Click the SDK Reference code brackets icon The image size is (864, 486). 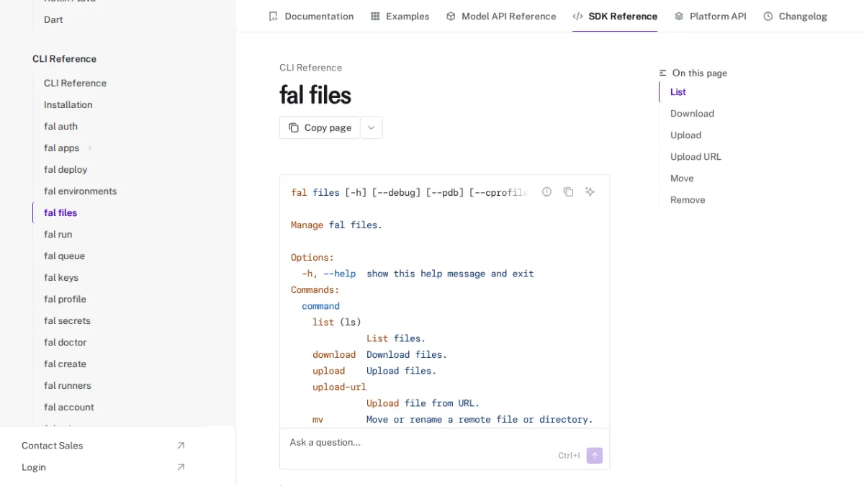coord(577,16)
